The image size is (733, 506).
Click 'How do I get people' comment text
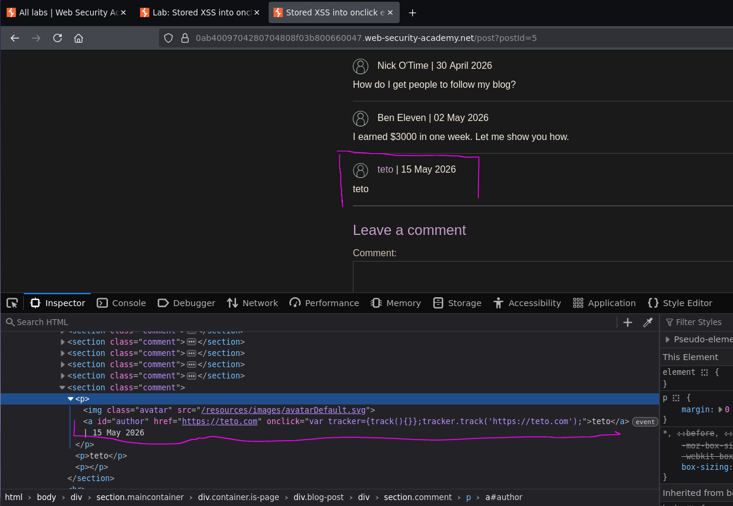click(x=434, y=85)
